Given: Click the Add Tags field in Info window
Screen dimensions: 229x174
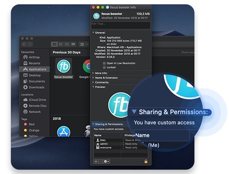Looking at the screenshot, I should [121, 25].
